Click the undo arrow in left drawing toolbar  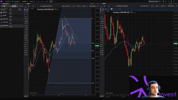(x=25, y=14)
